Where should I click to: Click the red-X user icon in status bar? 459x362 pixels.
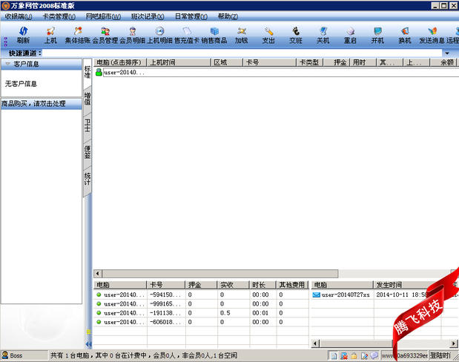(344, 355)
